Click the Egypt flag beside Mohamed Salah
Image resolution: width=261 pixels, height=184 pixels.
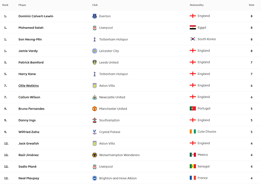[193, 28]
